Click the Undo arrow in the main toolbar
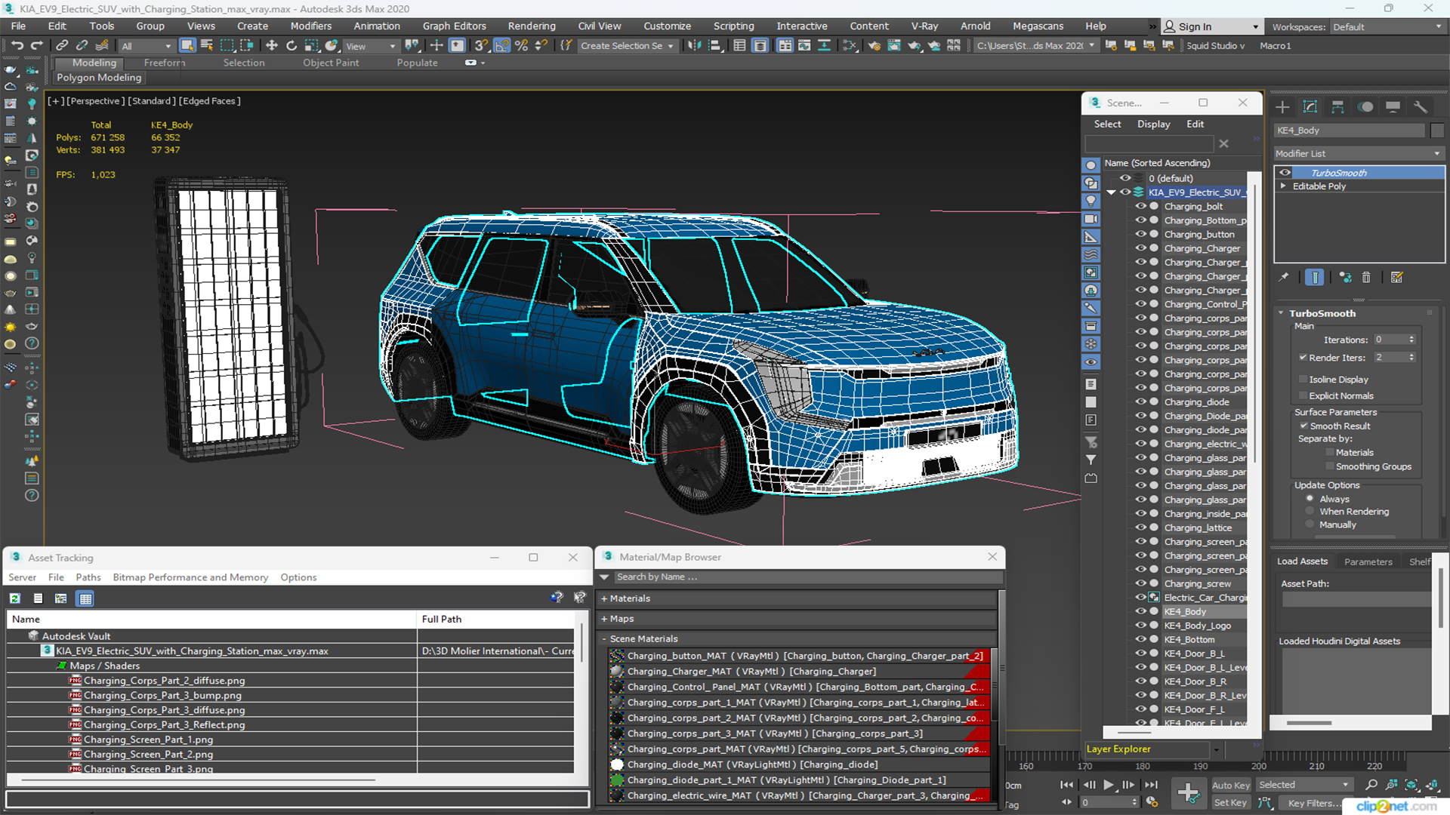Image resolution: width=1450 pixels, height=815 pixels. 17,46
